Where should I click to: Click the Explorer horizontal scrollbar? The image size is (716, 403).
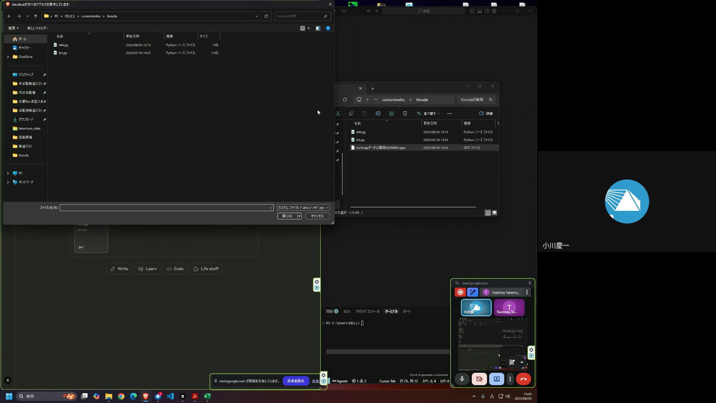click(413, 207)
